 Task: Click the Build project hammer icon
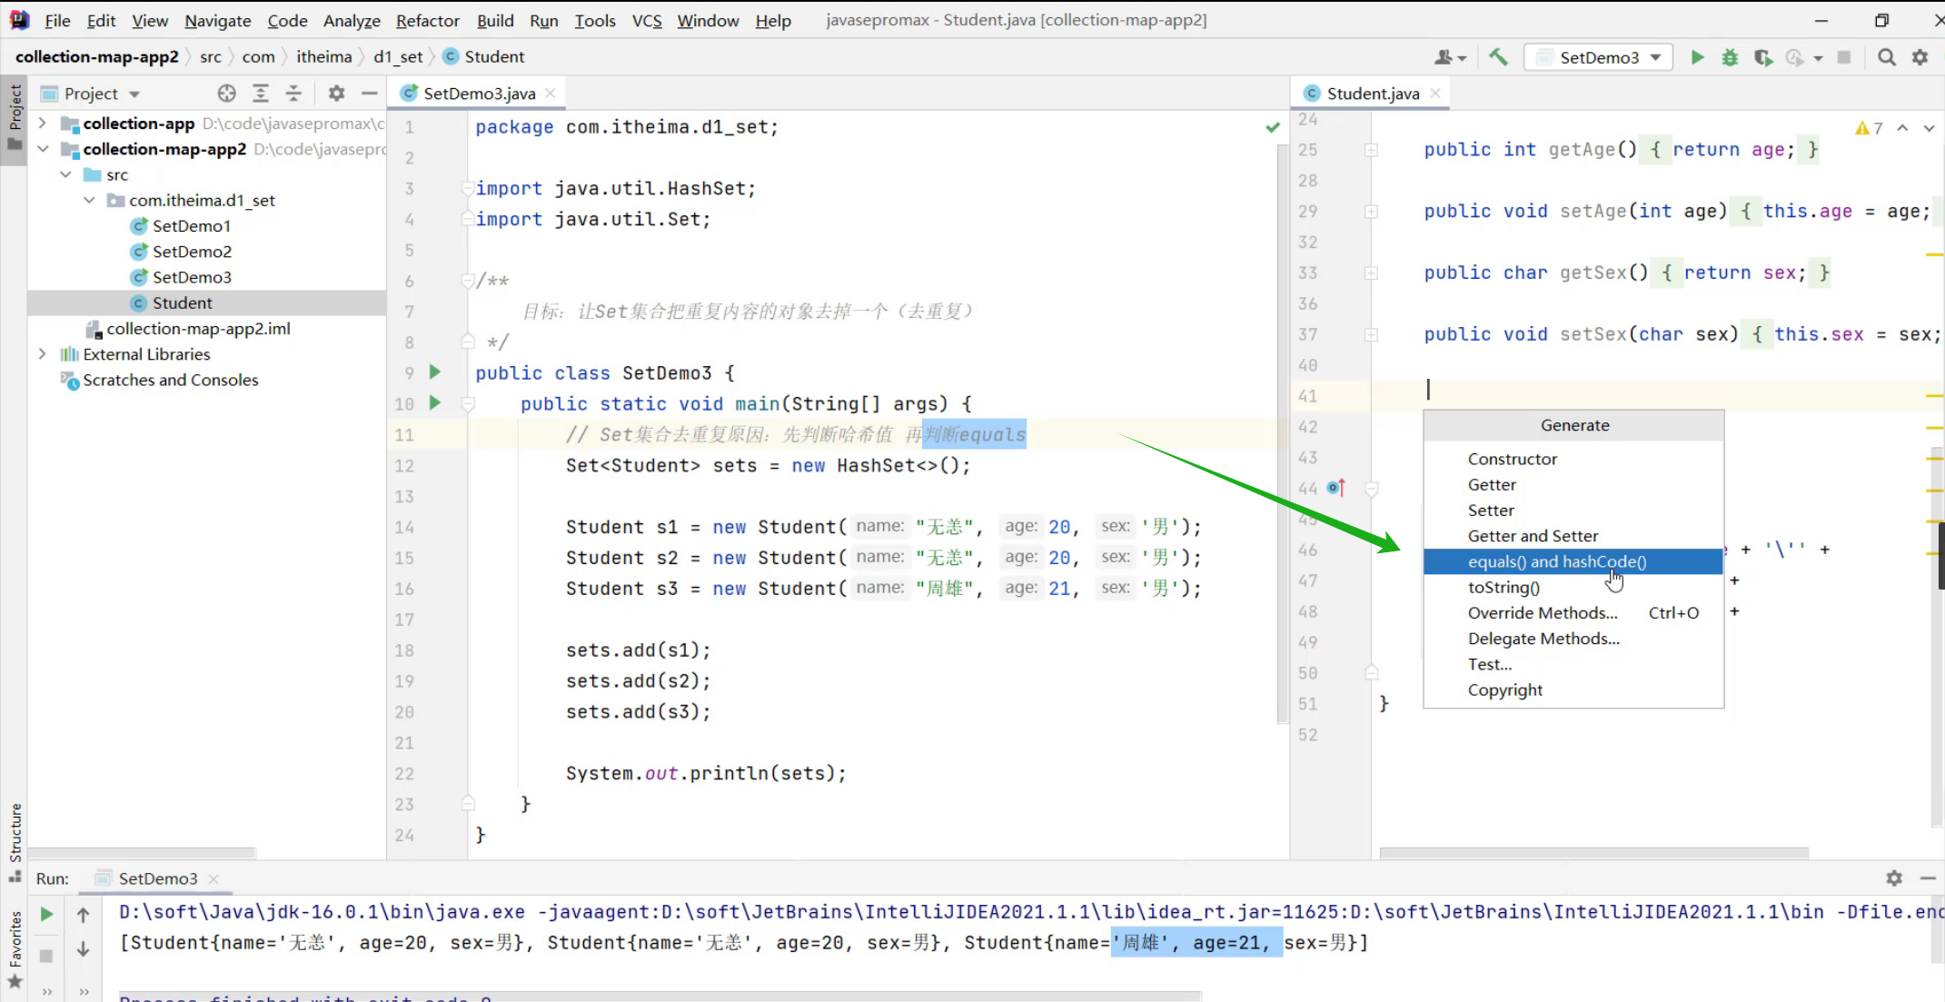click(1498, 57)
